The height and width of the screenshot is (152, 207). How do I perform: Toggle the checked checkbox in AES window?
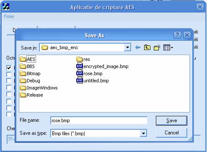9,68
